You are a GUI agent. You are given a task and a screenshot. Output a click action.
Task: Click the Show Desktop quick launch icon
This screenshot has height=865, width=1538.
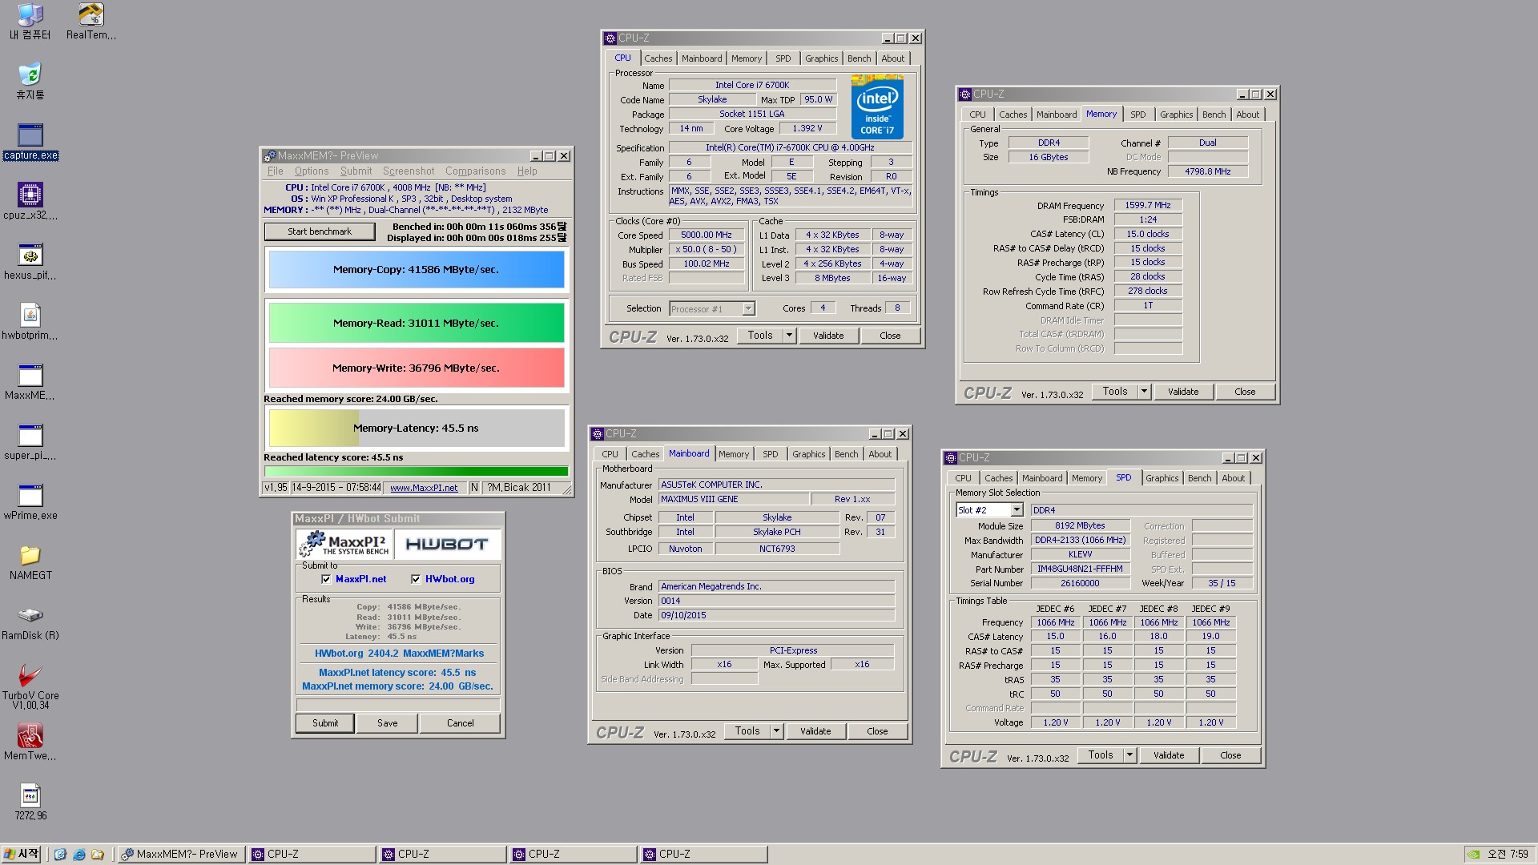click(x=60, y=855)
